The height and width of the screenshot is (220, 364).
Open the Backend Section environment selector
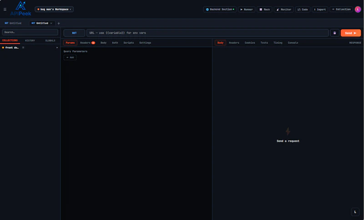point(220,9)
